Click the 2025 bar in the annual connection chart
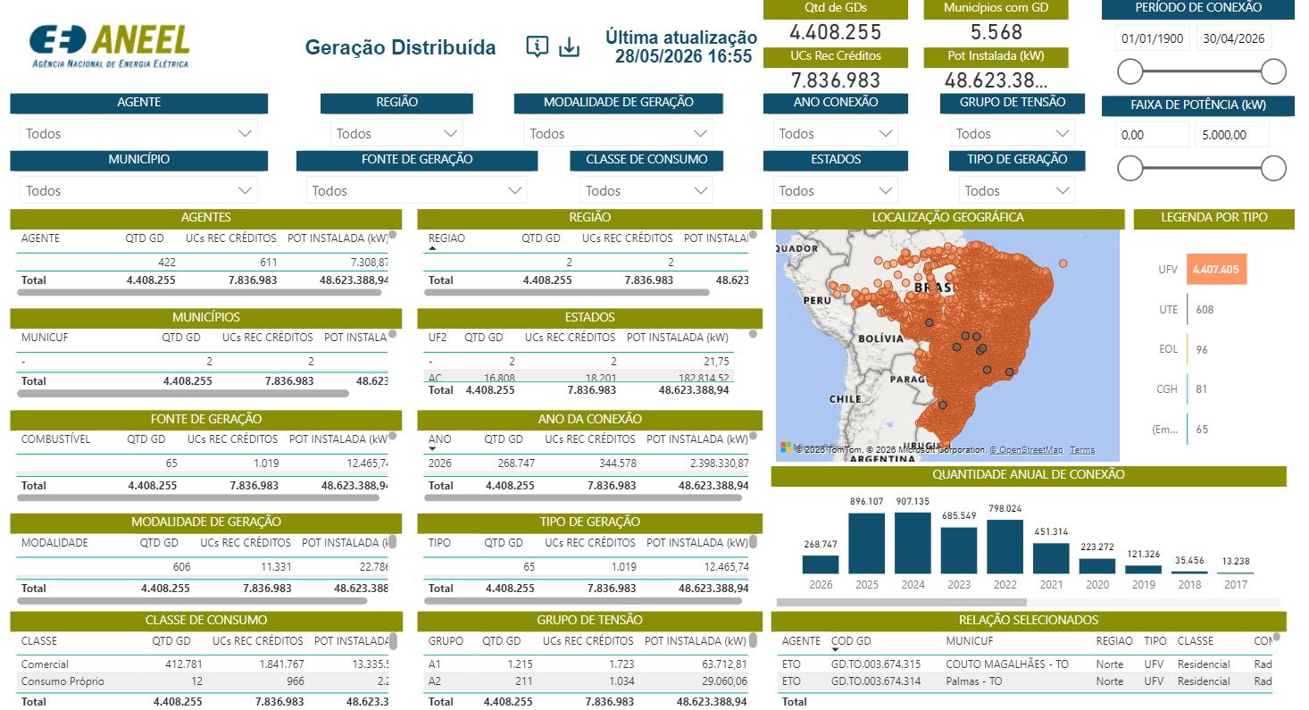Viewport: 1309px width, 710px height. click(866, 543)
